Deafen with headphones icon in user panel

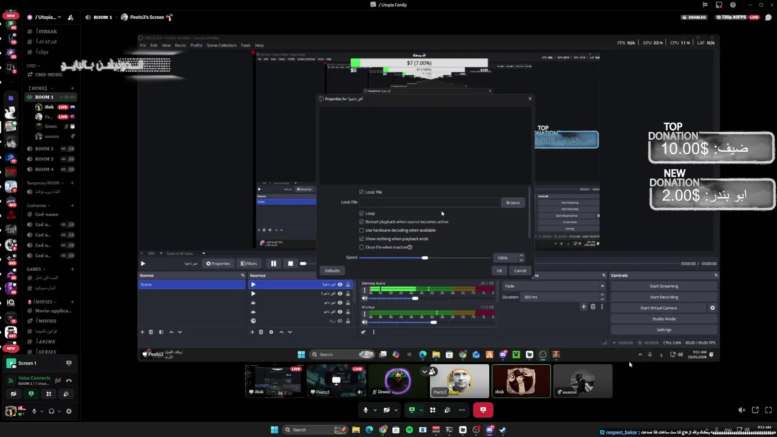click(x=51, y=411)
